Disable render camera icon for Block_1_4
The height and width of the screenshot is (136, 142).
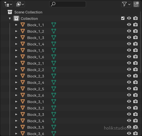click(x=135, y=44)
